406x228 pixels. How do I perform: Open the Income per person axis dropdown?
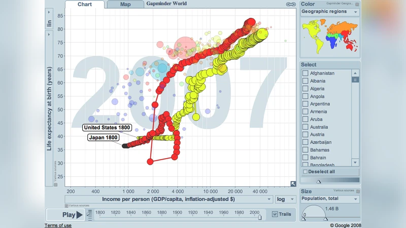click(x=168, y=200)
